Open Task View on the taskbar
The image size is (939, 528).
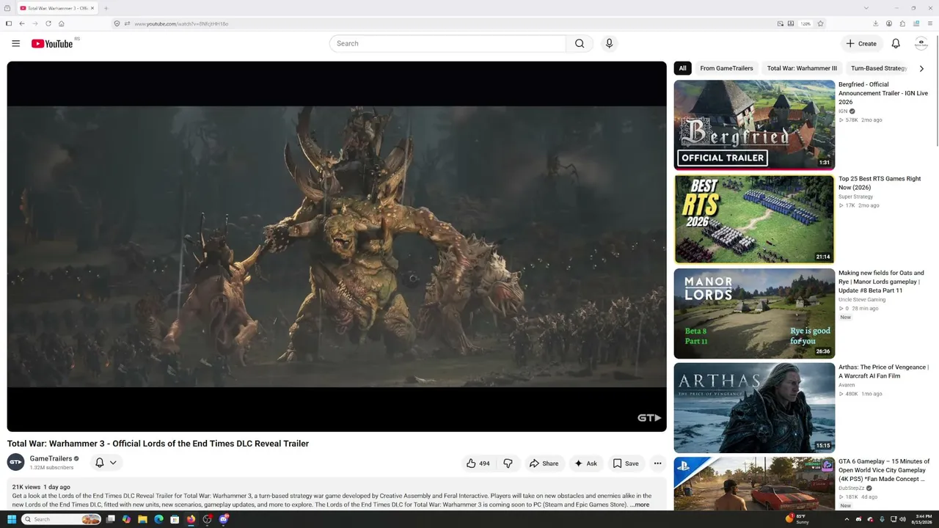110,519
